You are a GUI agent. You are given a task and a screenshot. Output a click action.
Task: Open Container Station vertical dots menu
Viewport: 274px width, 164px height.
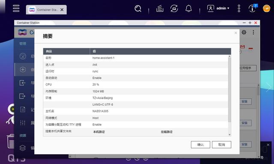(253, 32)
